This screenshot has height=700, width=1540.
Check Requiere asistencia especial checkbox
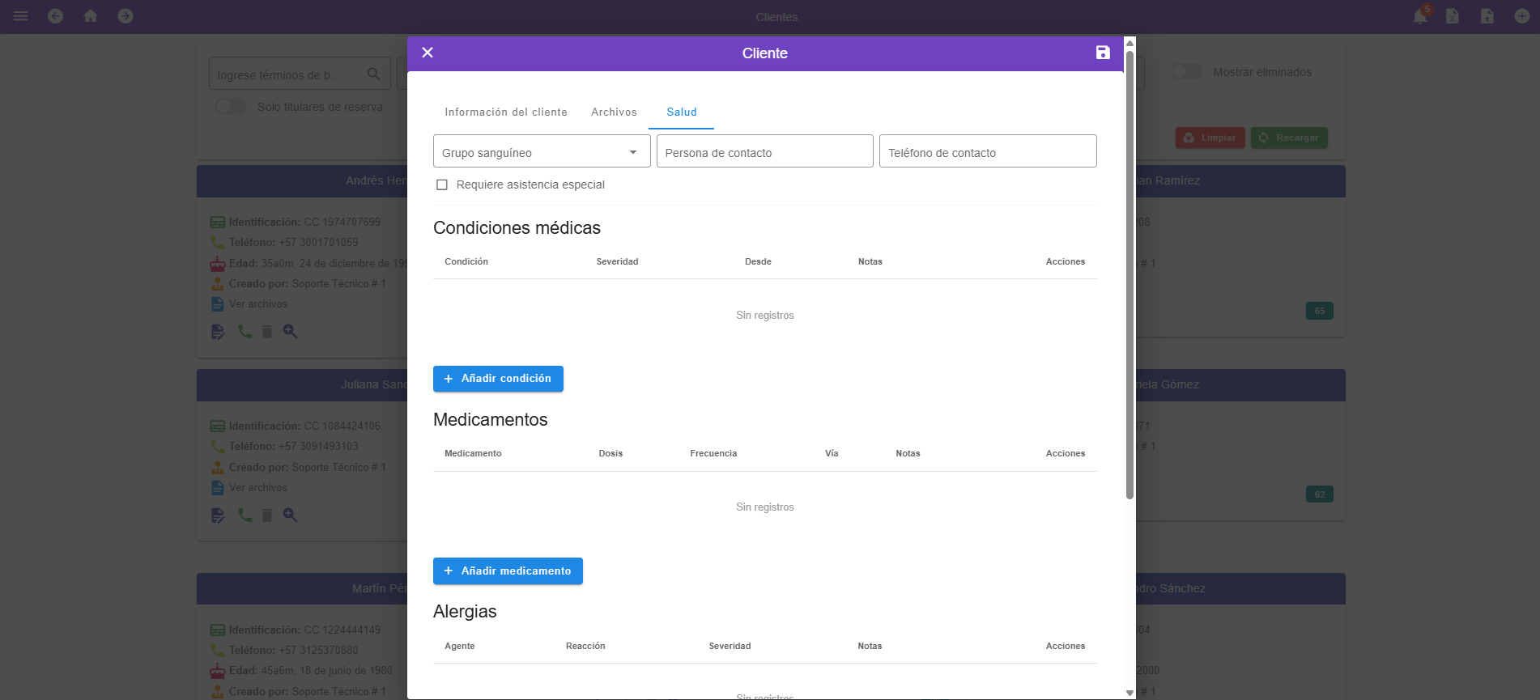point(442,185)
